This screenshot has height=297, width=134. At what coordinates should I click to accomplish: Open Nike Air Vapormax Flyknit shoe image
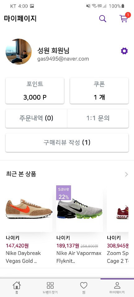click(80, 209)
